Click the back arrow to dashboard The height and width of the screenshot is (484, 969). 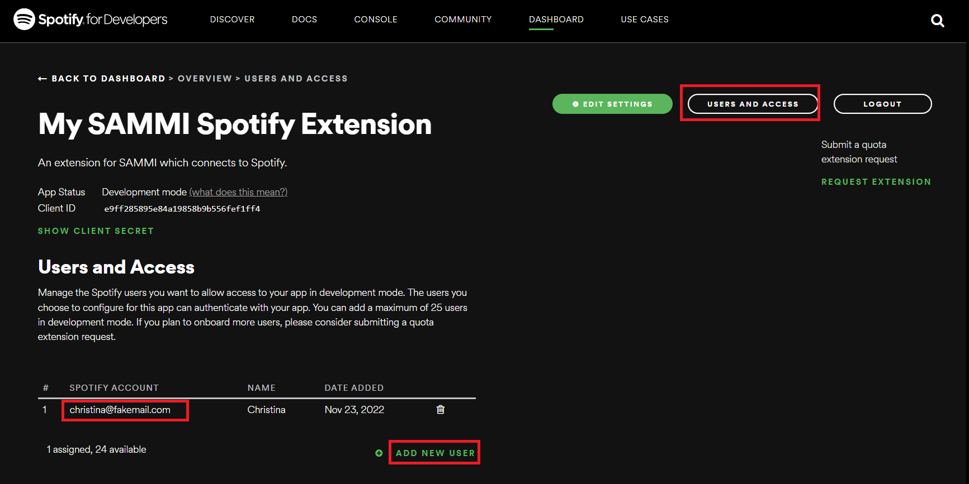pyautogui.click(x=42, y=79)
